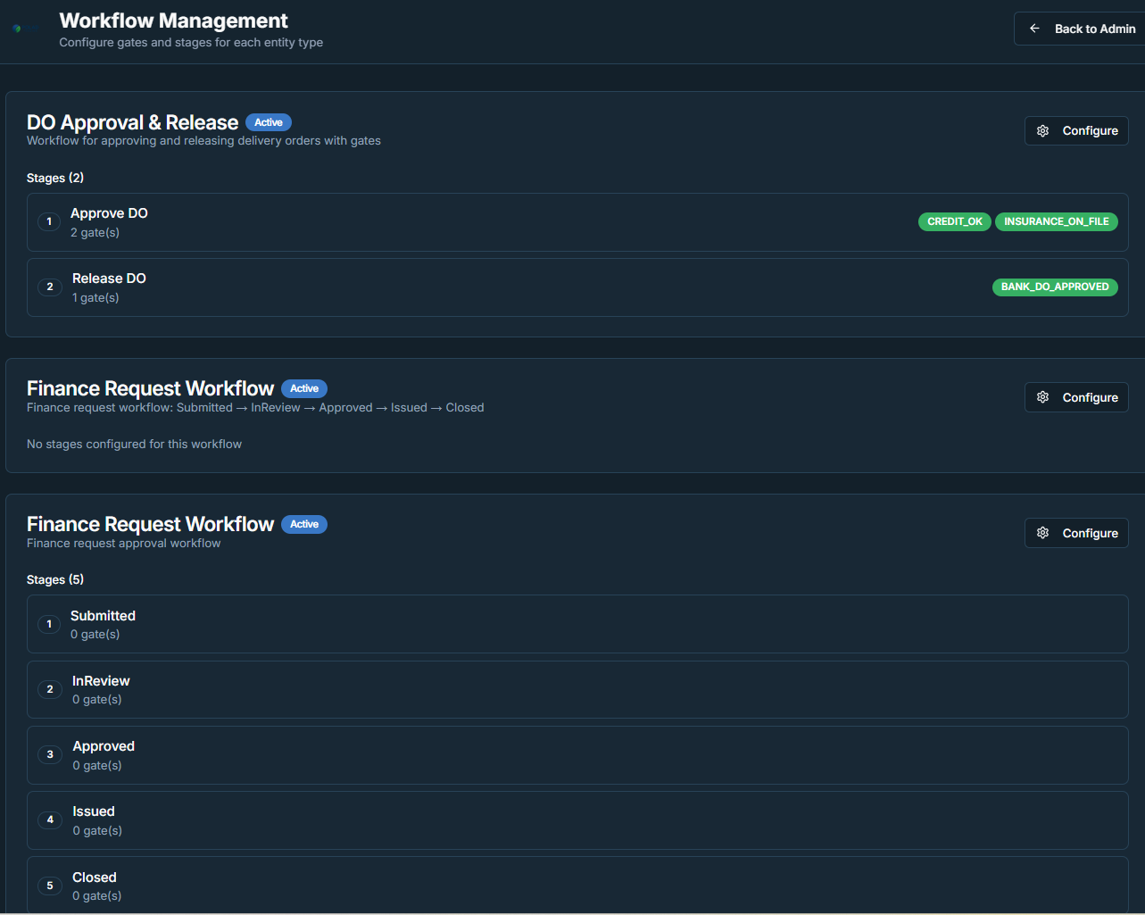Click stage number 4 circle beside Issued
Viewport: 1145px width, 915px height.
tap(50, 819)
